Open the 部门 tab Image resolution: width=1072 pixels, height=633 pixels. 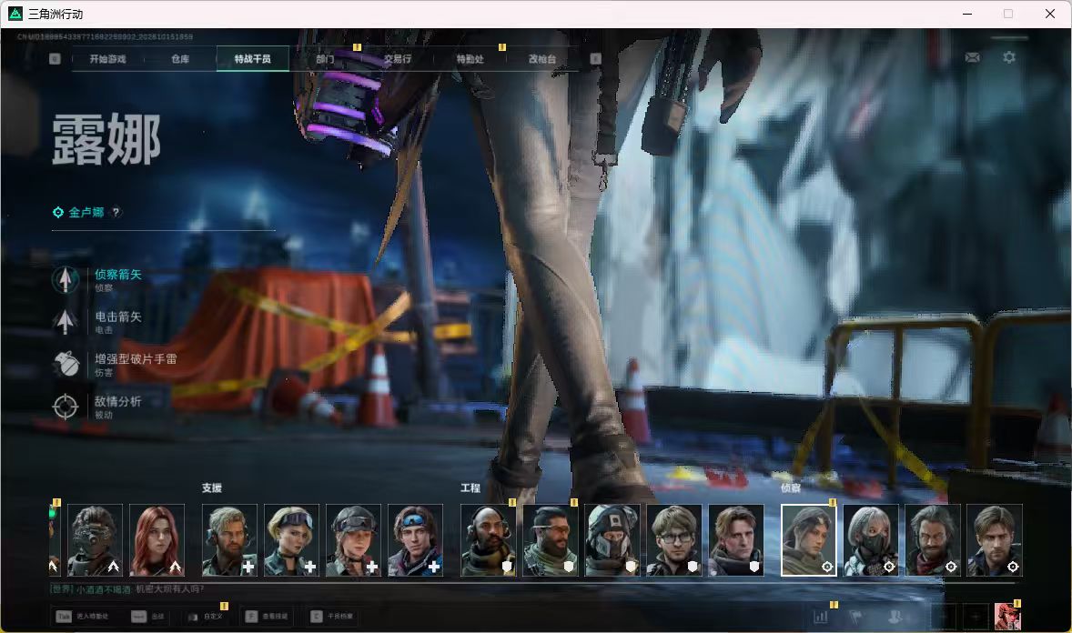tap(326, 59)
